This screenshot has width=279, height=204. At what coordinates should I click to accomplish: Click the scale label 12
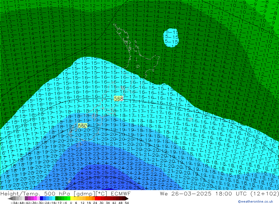[x=82, y=203]
